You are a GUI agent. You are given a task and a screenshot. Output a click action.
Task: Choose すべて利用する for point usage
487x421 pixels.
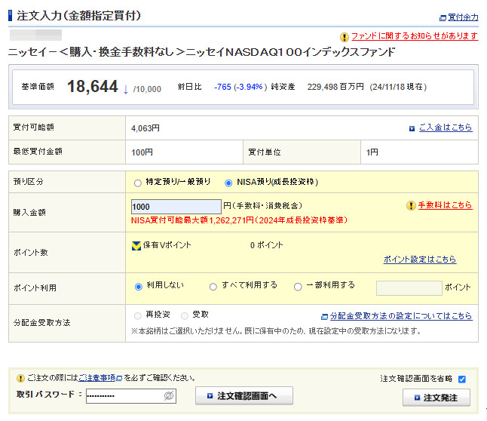pos(214,287)
